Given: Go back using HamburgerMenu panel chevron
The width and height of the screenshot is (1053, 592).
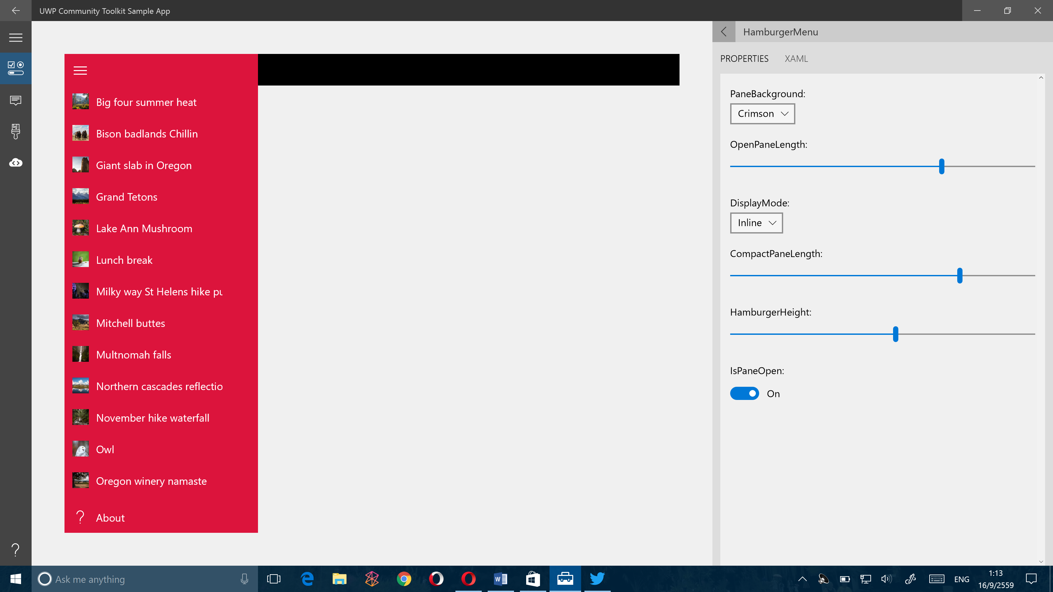Looking at the screenshot, I should click(x=724, y=32).
